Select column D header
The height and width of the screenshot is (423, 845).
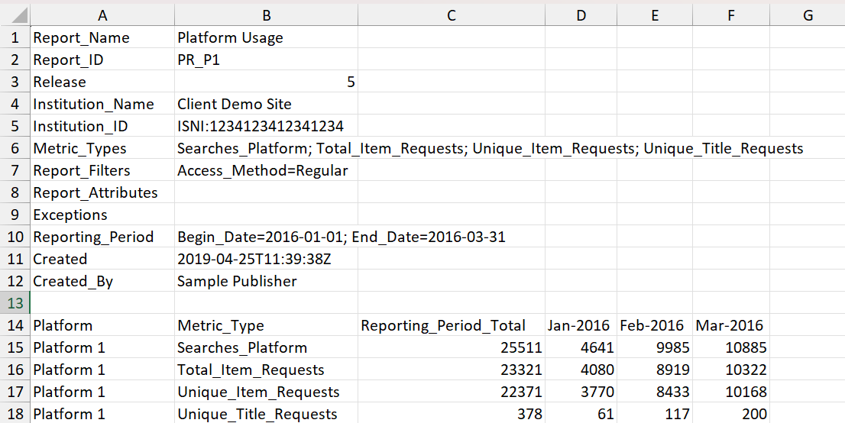tap(581, 15)
